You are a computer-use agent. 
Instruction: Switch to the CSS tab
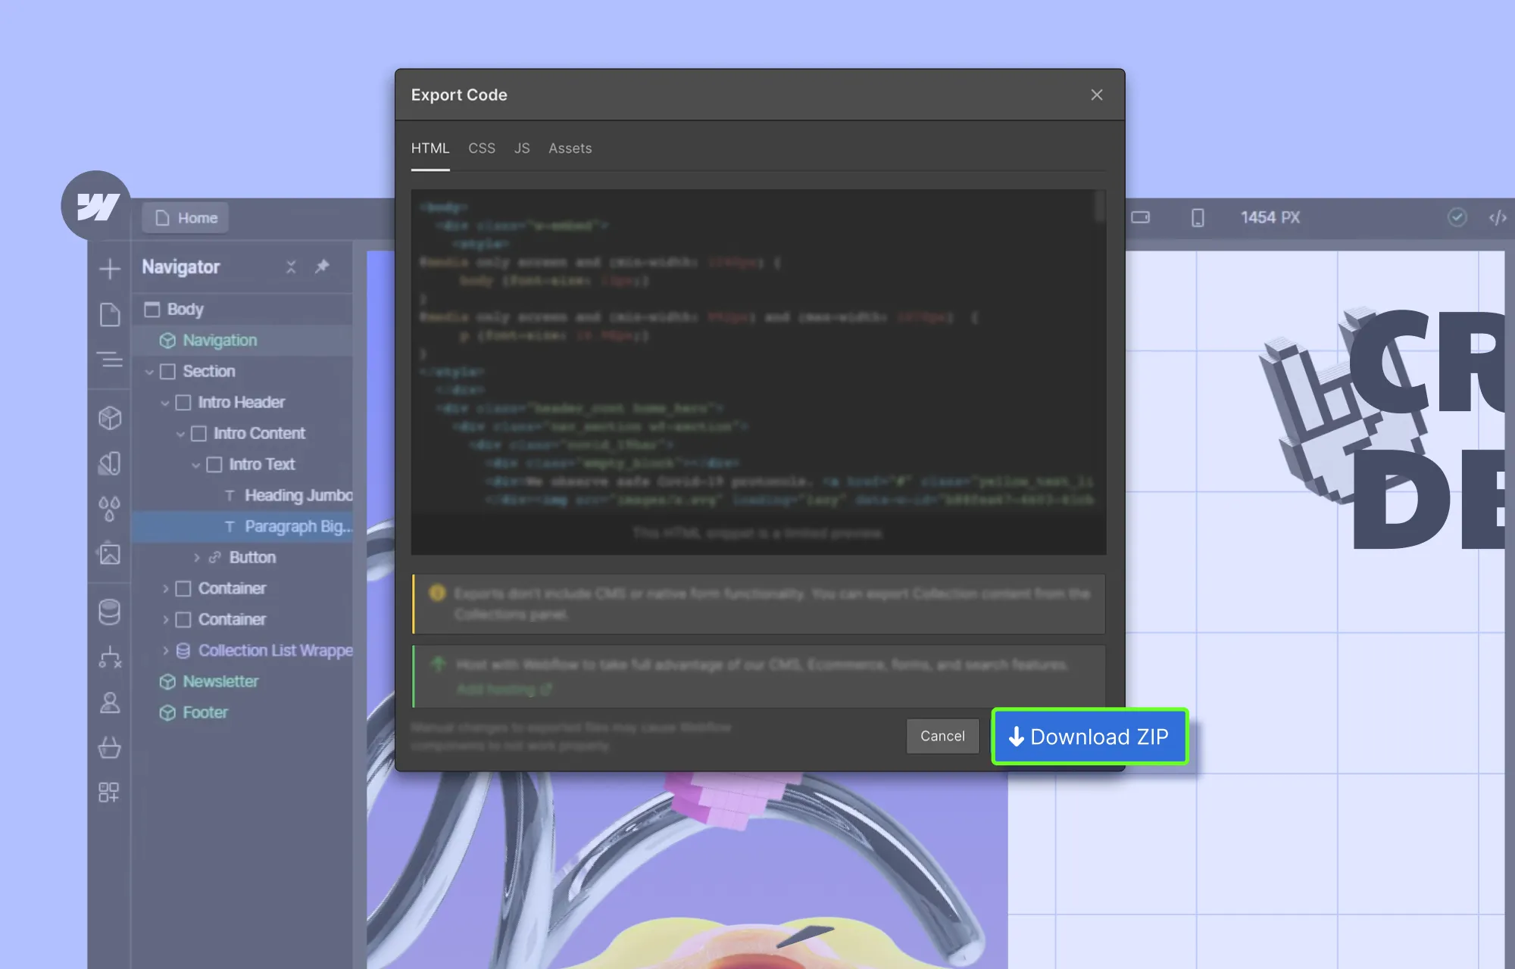481,148
